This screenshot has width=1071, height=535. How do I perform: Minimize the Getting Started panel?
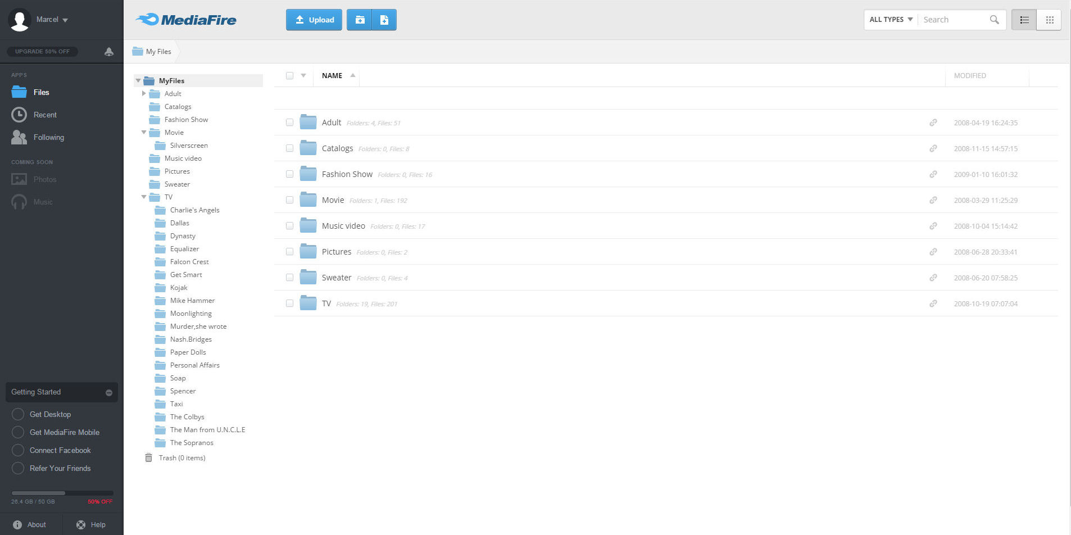tap(109, 393)
